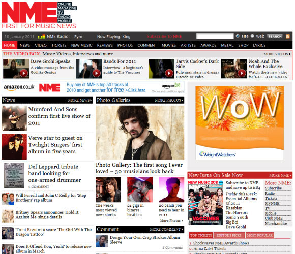This screenshot has height=254, width=295.
Task: Open the AWARDS nav item
Action: coord(208,45)
